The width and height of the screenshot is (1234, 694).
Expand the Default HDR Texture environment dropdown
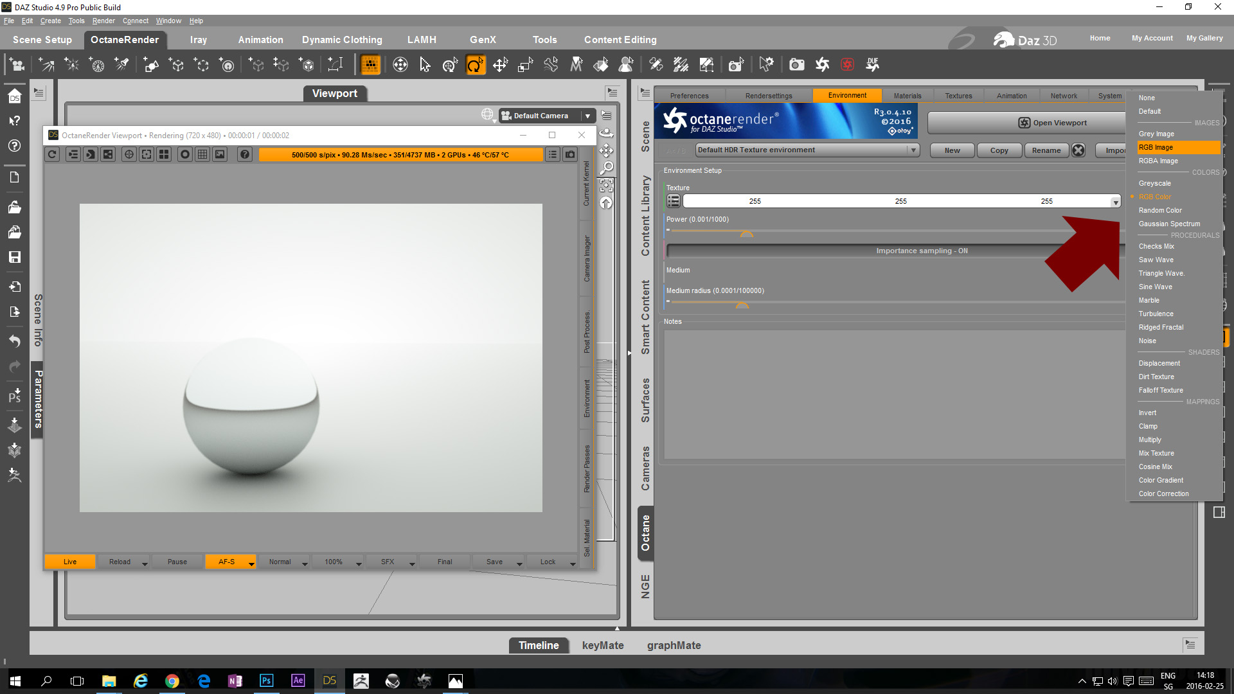pyautogui.click(x=913, y=150)
